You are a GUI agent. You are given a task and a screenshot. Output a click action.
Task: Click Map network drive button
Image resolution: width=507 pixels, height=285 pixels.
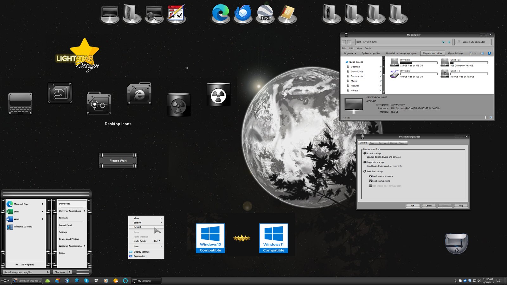coord(433,53)
